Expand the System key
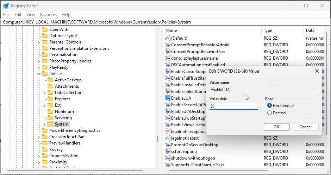 click(44, 124)
